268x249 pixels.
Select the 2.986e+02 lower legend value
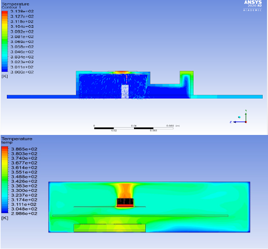click(24, 214)
